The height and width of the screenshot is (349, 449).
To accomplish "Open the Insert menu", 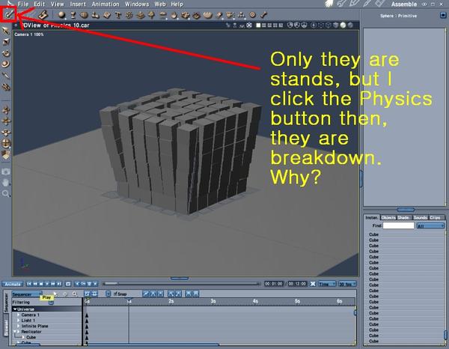I will [78, 4].
